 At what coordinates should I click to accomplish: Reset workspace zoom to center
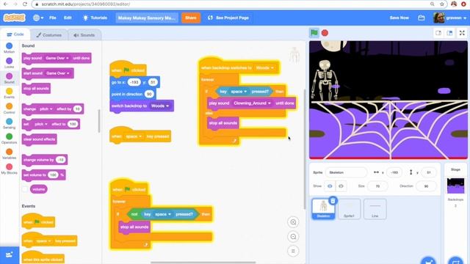click(293, 251)
